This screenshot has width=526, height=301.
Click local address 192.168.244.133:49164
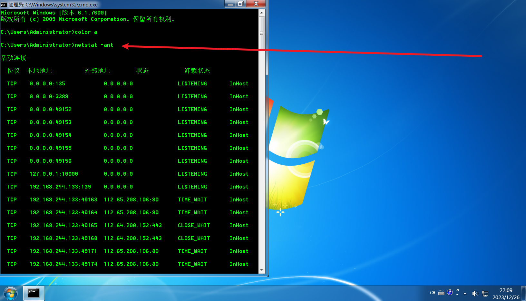(x=63, y=212)
